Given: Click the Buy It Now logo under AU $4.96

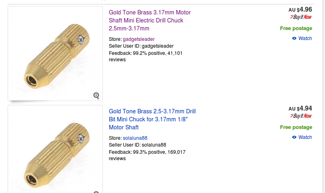Looking at the screenshot, I should 301,17.
